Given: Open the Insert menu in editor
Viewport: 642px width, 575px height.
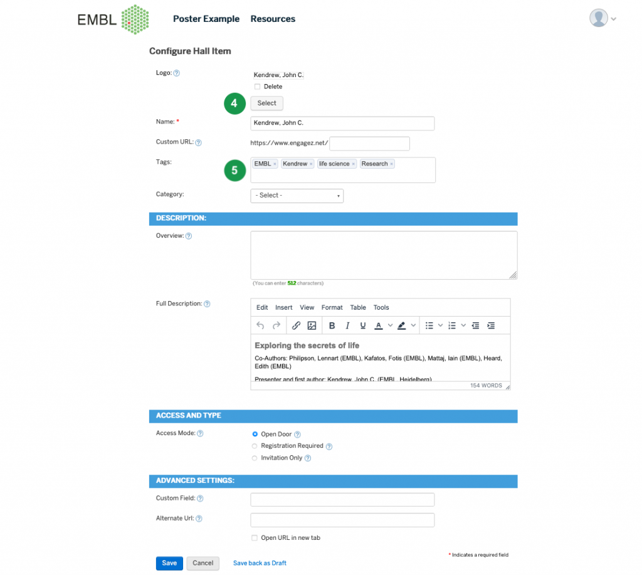Looking at the screenshot, I should pos(283,307).
